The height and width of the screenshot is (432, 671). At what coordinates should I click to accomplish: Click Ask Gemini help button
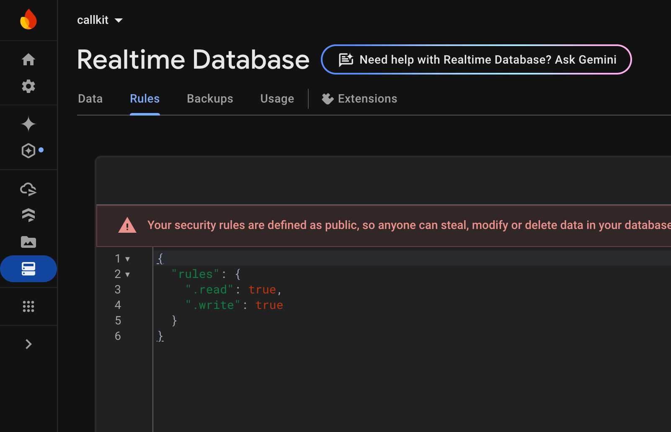point(476,59)
